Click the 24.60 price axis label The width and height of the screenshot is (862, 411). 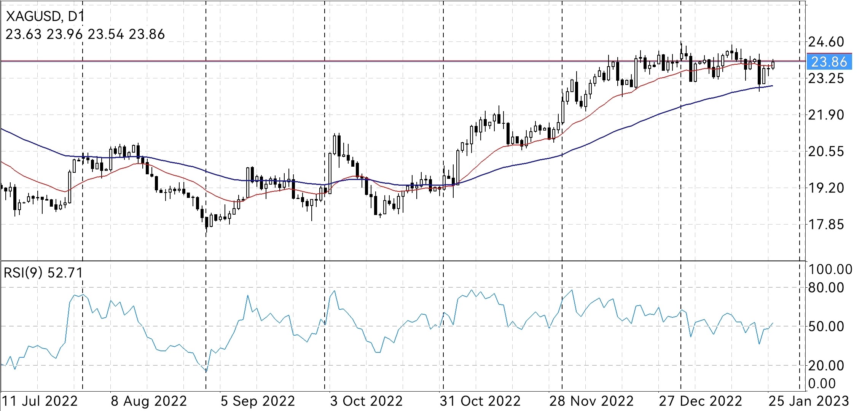click(826, 42)
